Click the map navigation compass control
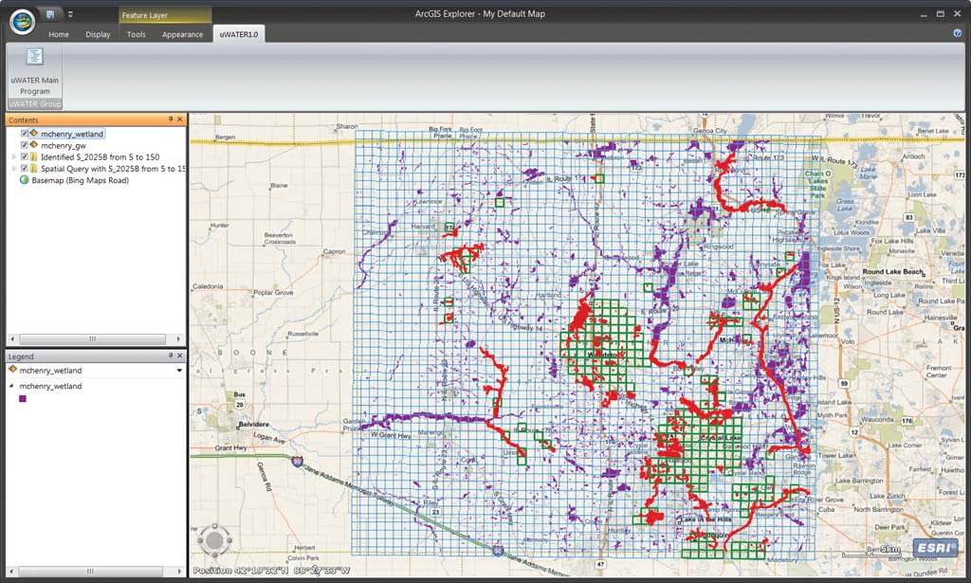This screenshot has height=583, width=971. coord(214,540)
